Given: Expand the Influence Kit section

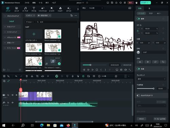Looking at the screenshot, I should 12,37.
